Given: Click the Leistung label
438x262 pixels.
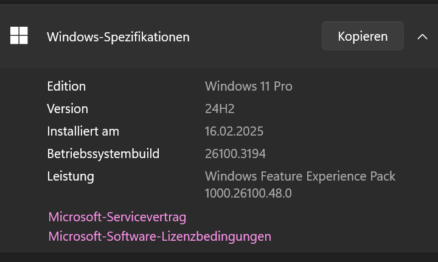Looking at the screenshot, I should [x=71, y=176].
